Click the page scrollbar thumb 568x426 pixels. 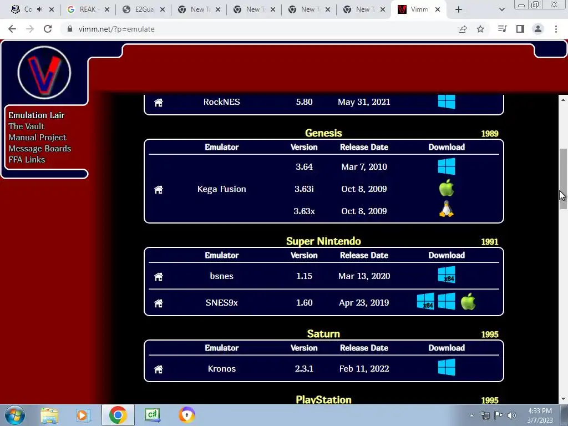pos(562,179)
